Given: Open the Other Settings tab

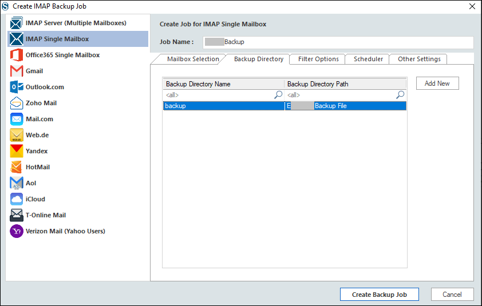Looking at the screenshot, I should tap(419, 59).
